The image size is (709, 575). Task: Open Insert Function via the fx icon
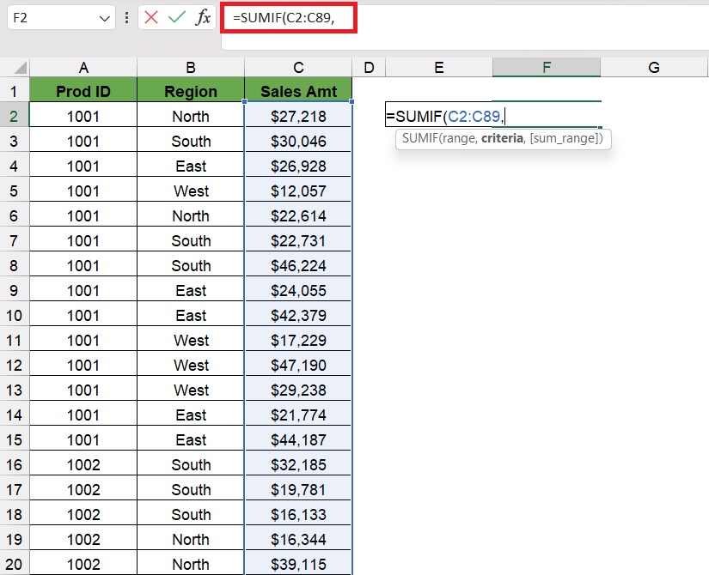pyautogui.click(x=203, y=18)
